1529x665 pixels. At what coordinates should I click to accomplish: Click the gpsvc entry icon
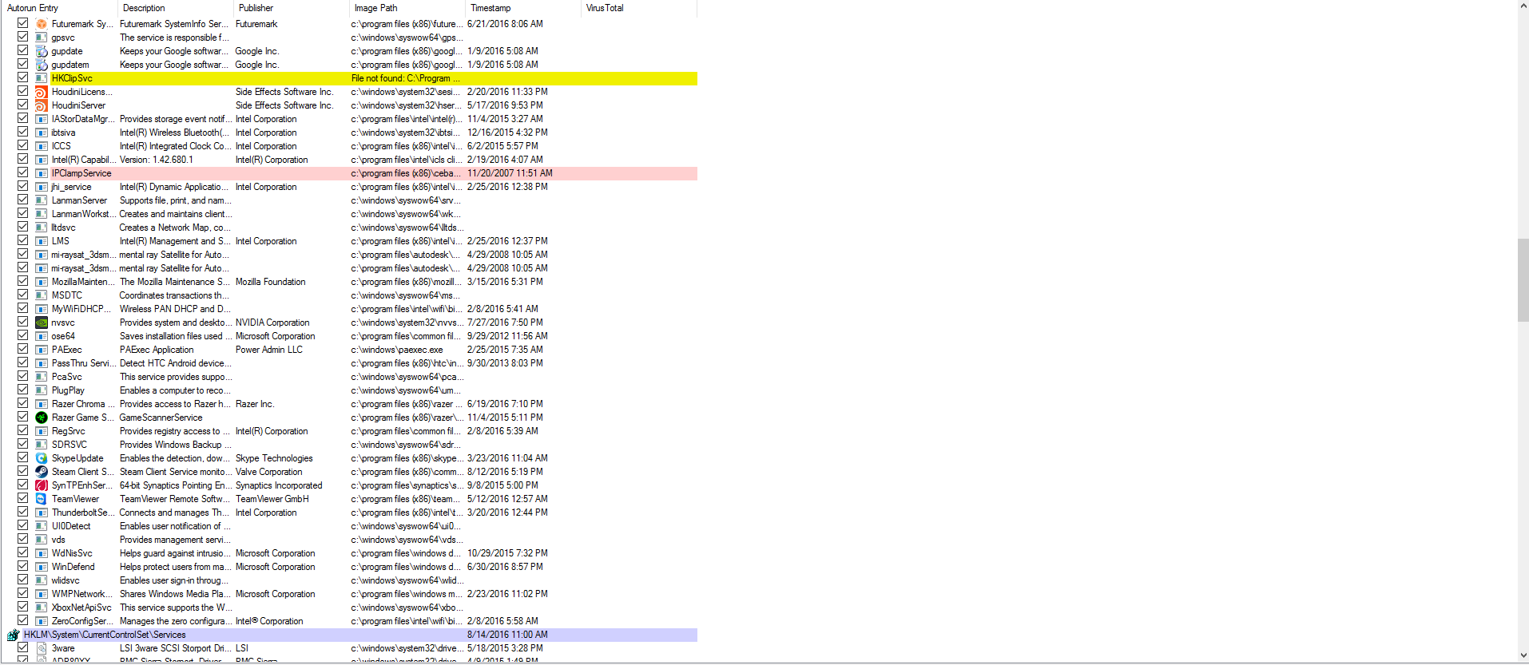42,38
